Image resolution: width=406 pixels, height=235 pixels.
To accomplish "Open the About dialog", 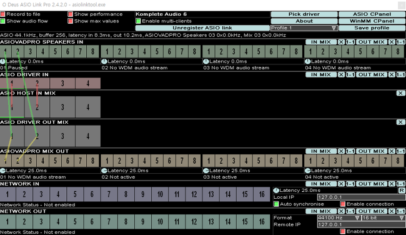I will coord(304,21).
